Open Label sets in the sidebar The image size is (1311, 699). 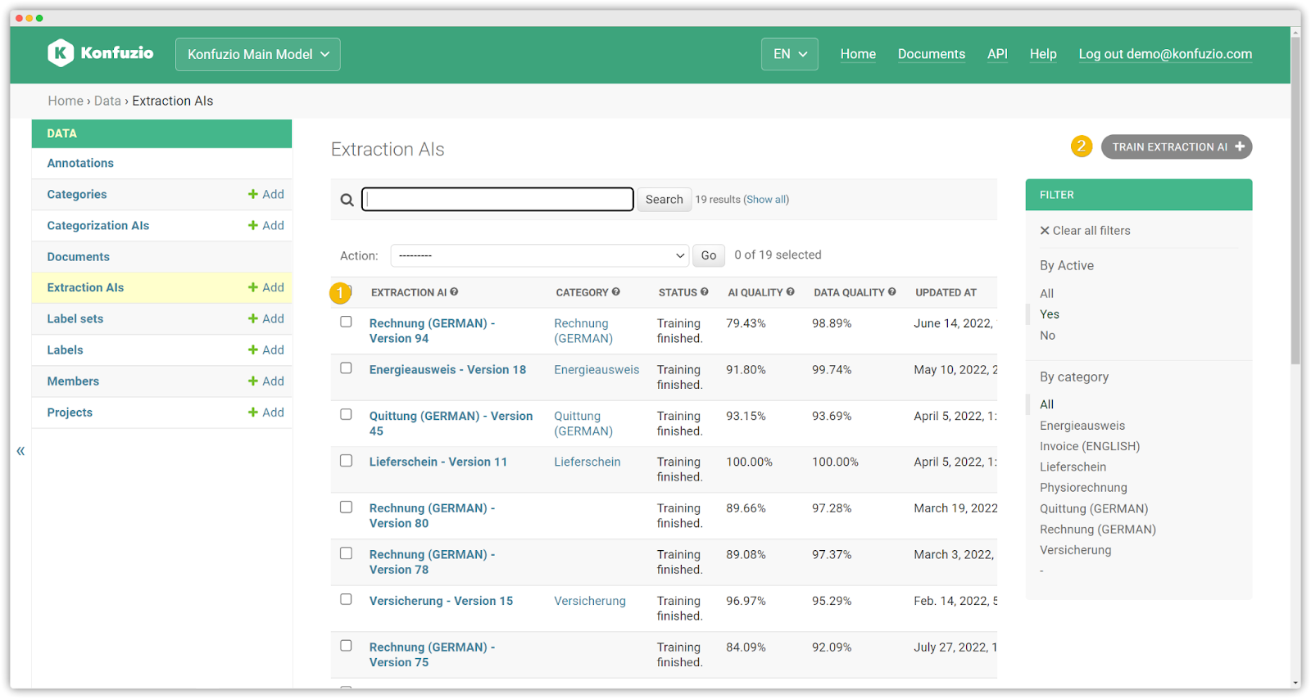pos(75,319)
